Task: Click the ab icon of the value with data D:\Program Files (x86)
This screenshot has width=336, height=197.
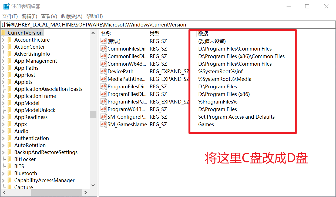Action: pos(104,94)
